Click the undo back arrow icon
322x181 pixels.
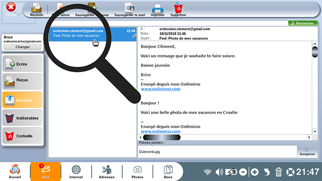(x=267, y=172)
